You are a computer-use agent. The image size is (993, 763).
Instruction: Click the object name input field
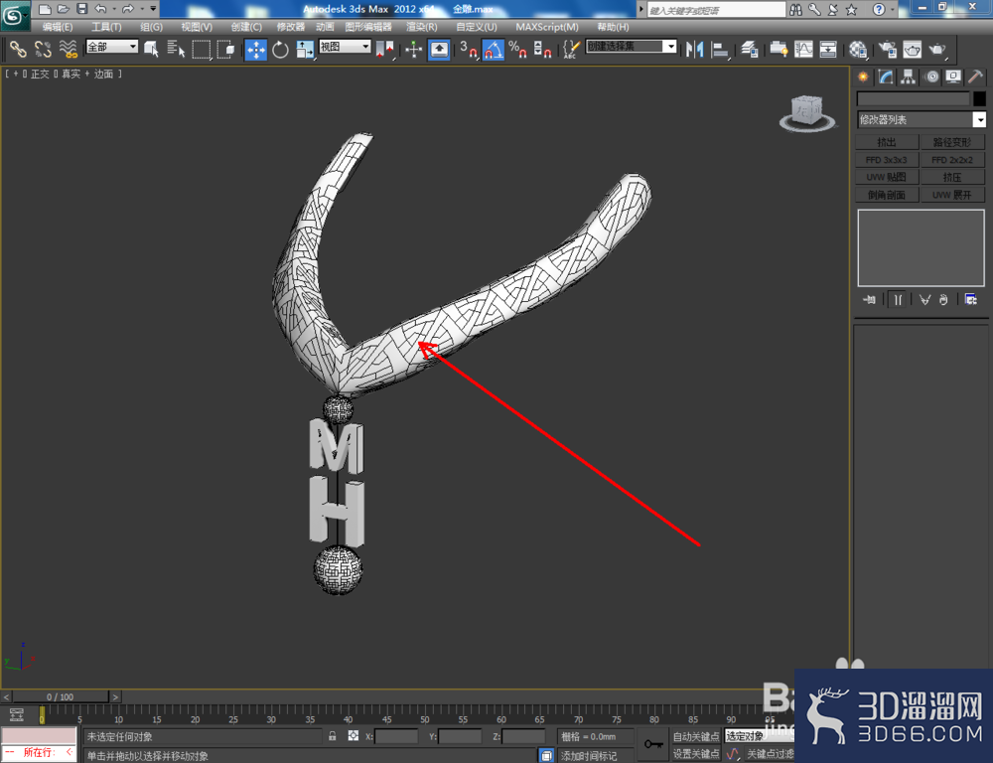914,99
